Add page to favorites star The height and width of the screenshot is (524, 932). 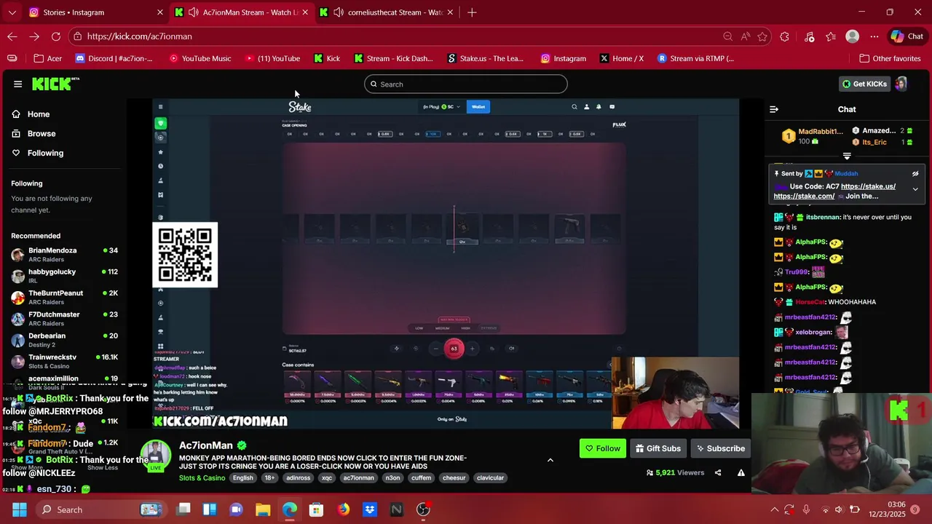click(762, 36)
